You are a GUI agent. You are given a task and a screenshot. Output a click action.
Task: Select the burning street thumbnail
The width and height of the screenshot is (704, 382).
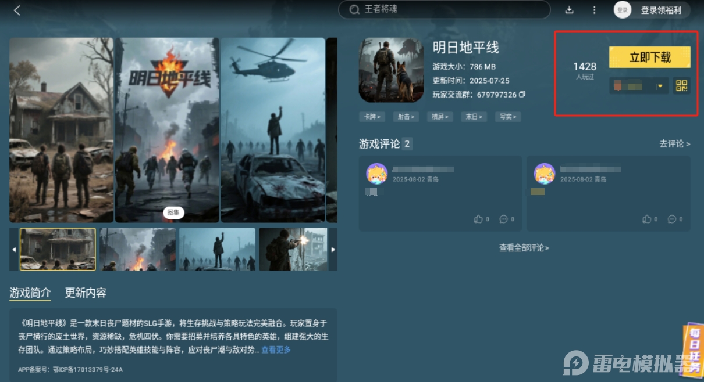(137, 249)
